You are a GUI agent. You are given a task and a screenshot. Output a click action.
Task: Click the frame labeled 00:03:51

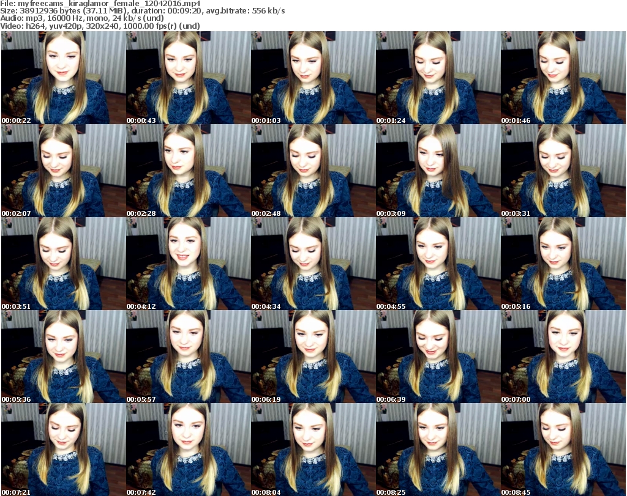[63, 264]
